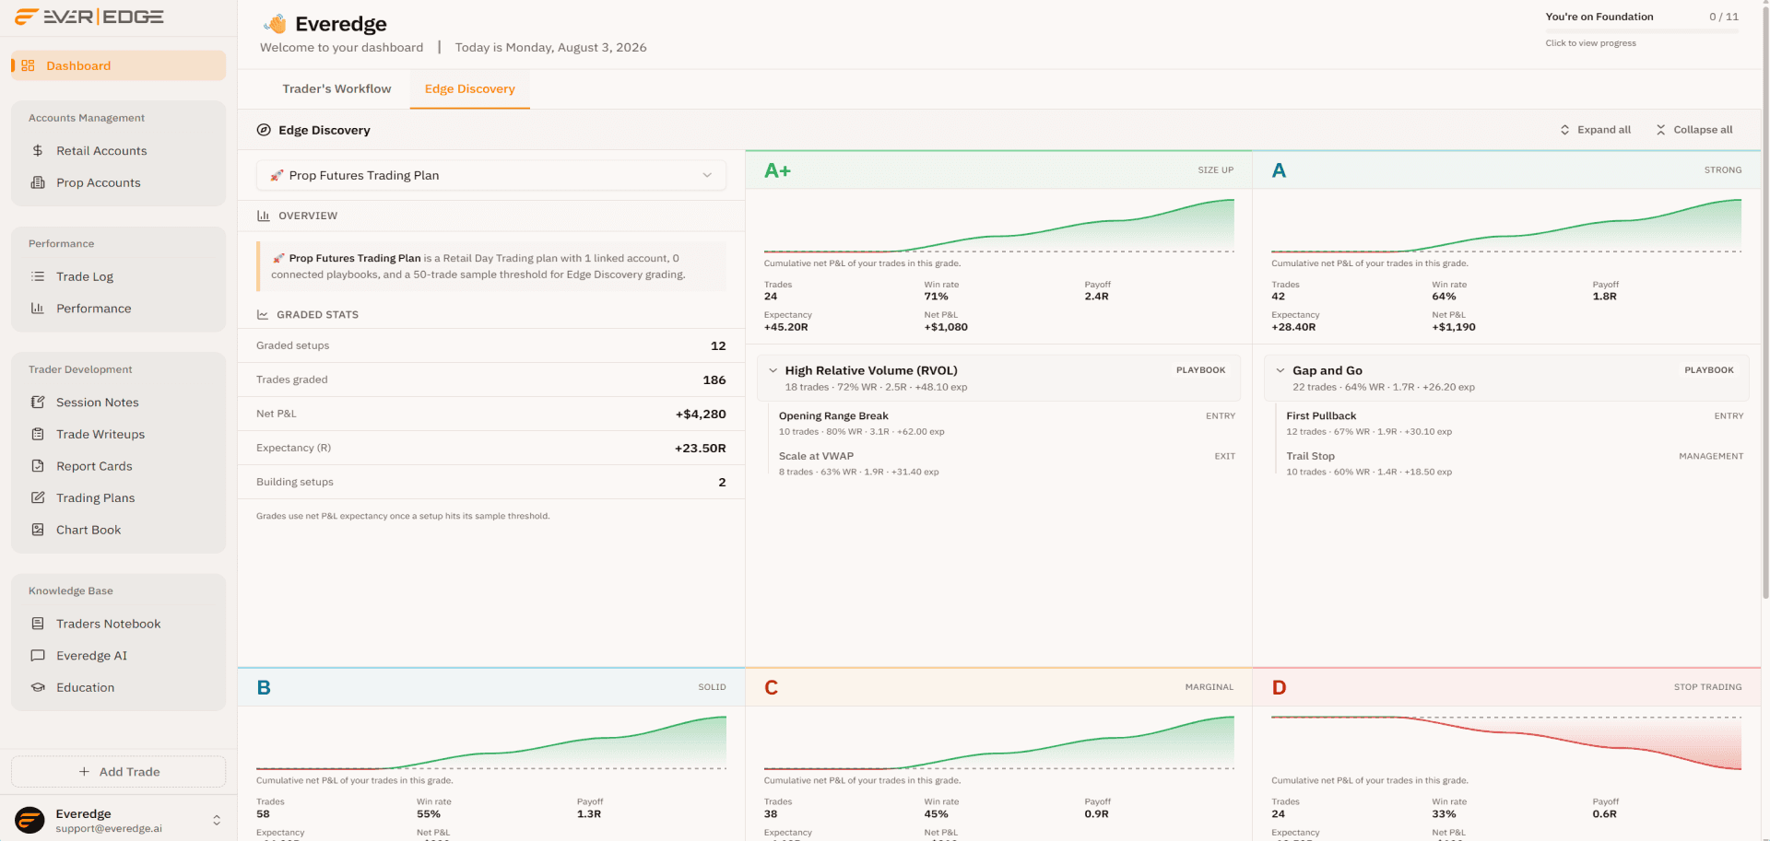This screenshot has width=1770, height=841.
Task: Switch to Trader's Workflow tab
Action: [x=336, y=88]
